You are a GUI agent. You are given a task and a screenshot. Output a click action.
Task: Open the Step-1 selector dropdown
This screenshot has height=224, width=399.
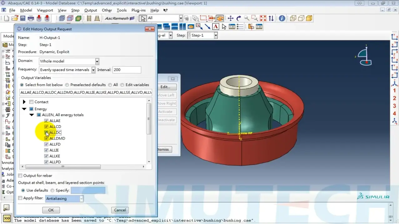[x=216, y=36]
